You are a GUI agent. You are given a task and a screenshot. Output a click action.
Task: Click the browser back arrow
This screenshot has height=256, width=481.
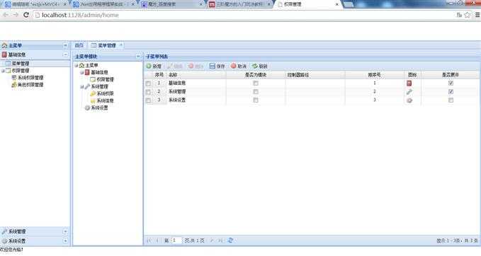click(5, 15)
